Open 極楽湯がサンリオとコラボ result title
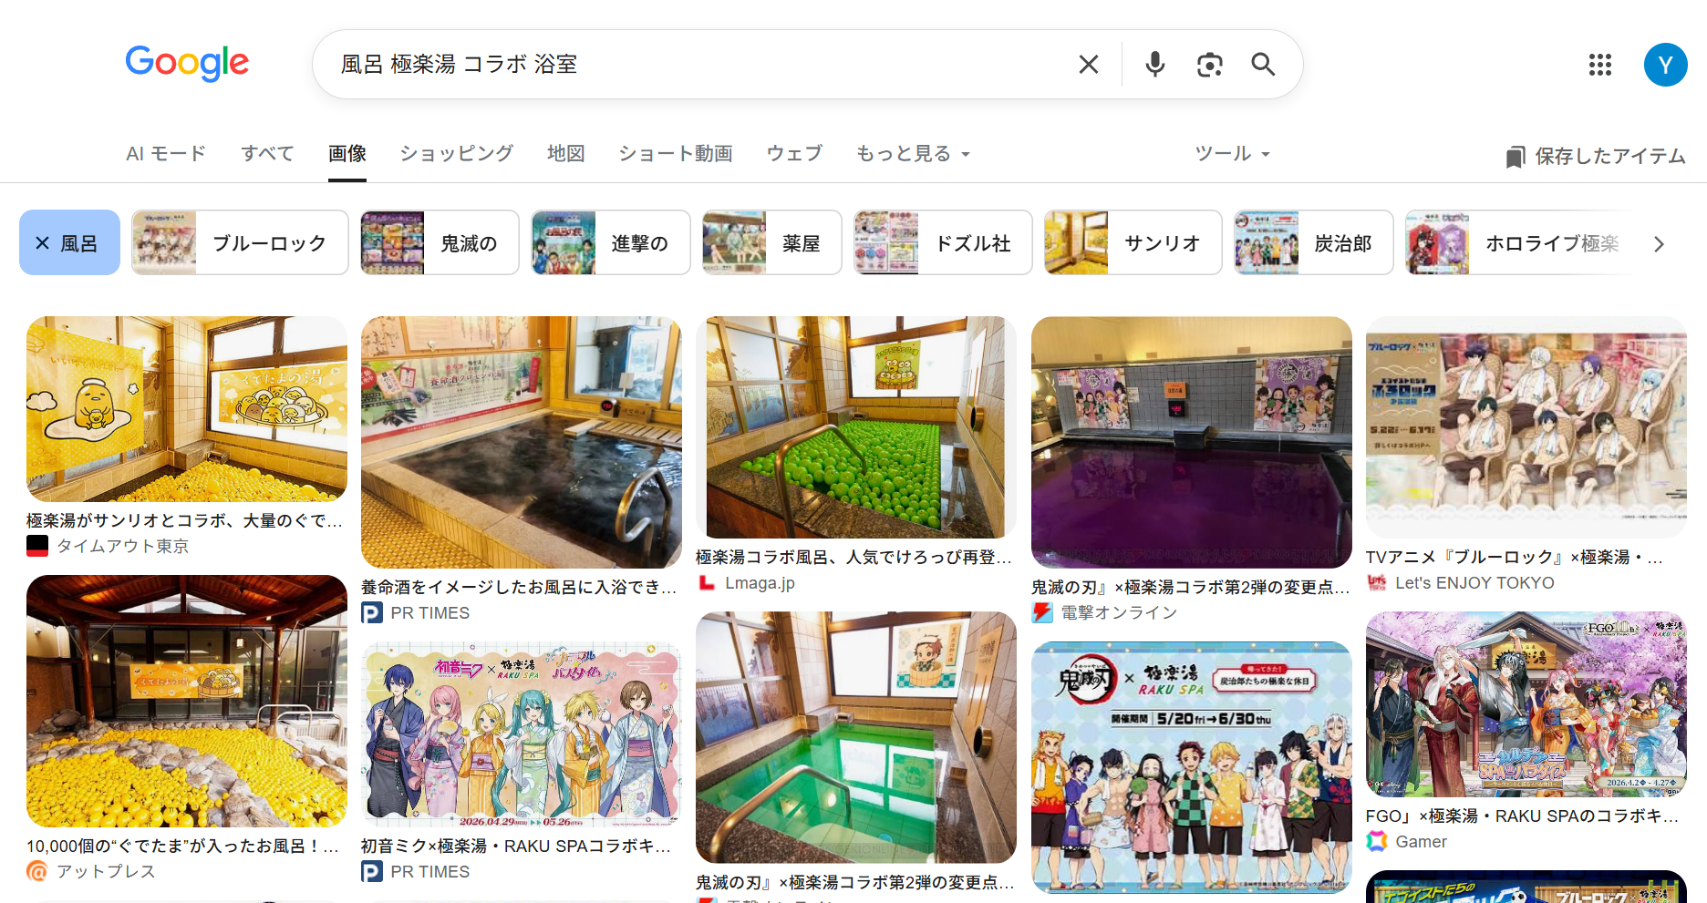The height and width of the screenshot is (903, 1707). tap(185, 520)
